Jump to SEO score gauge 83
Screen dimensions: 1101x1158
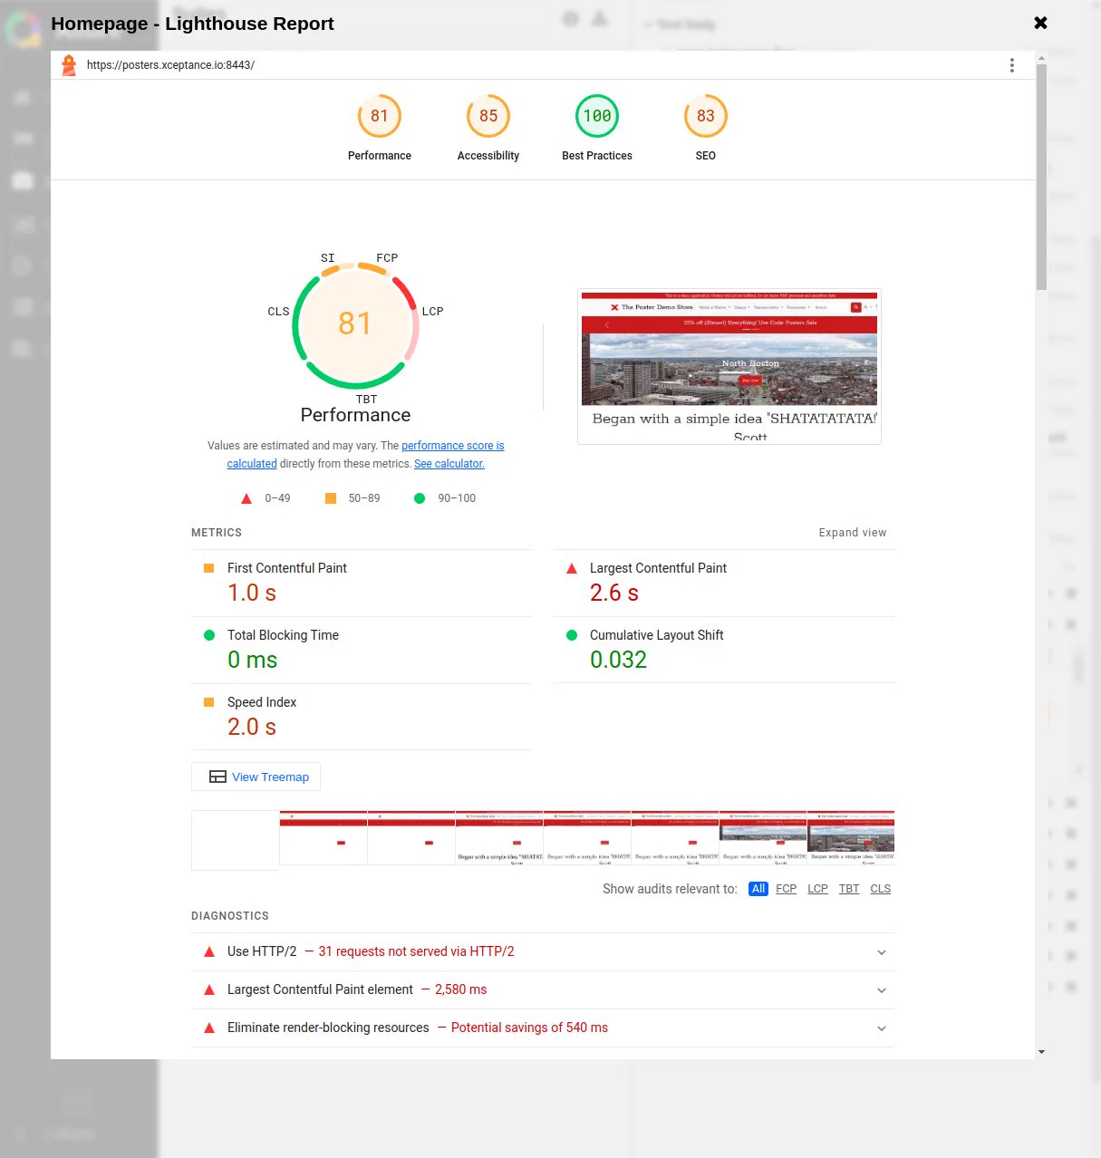point(706,116)
